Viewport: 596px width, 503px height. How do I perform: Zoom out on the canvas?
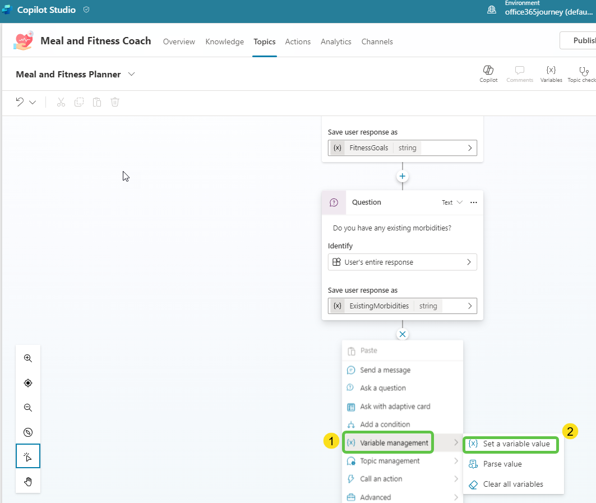coord(28,408)
